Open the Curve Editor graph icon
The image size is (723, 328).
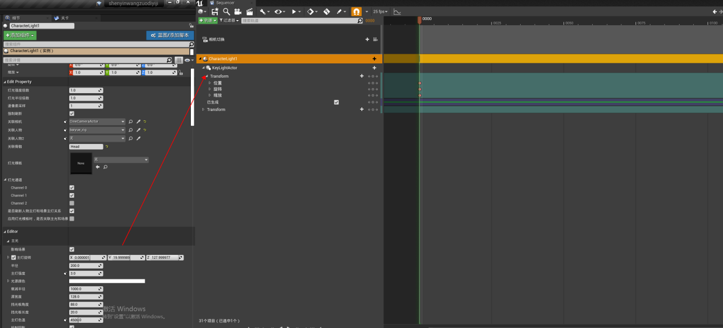397,11
